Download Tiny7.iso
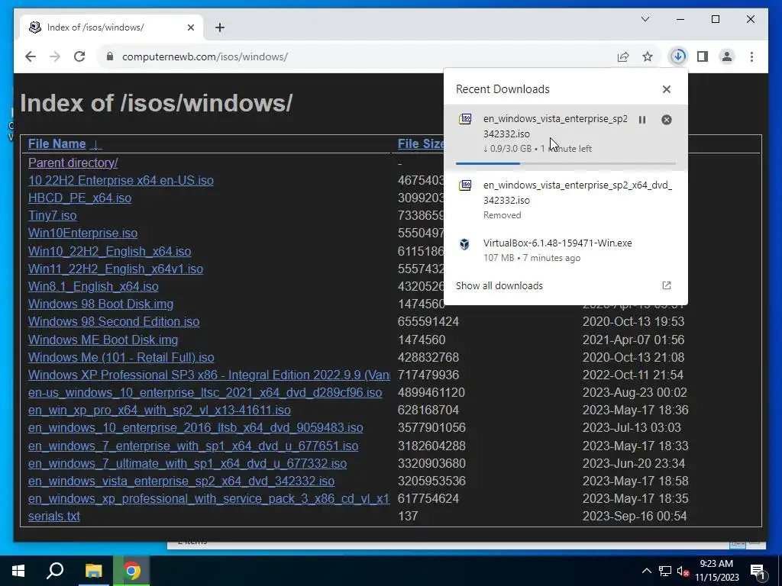 (53, 216)
